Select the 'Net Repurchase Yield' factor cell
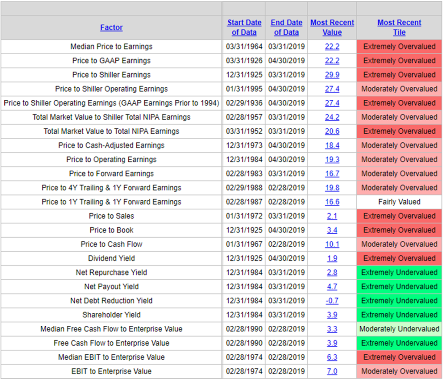 coord(111,272)
